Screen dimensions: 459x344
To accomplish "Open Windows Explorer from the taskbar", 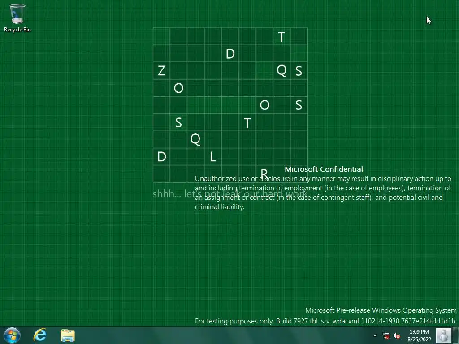I will [68, 335].
